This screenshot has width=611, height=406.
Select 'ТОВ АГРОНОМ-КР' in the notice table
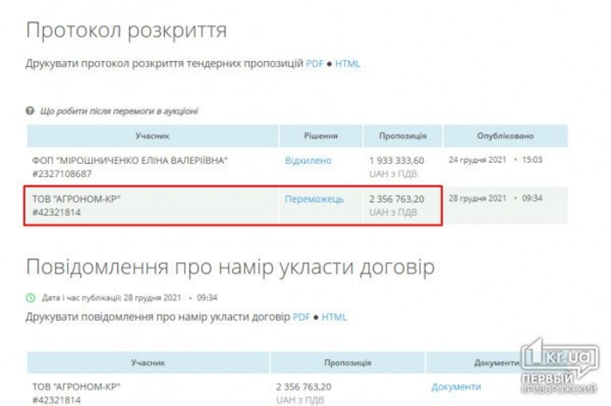click(77, 387)
